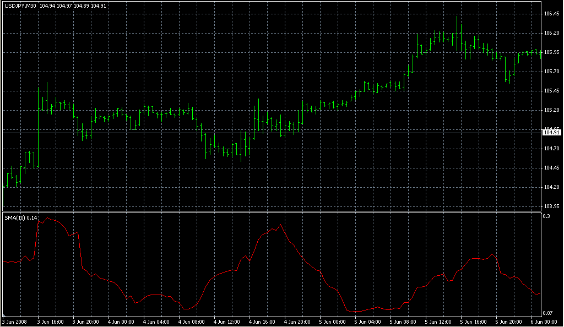Click the 3 Jun 16:00 time label
The height and width of the screenshot is (327, 564).
(50, 322)
